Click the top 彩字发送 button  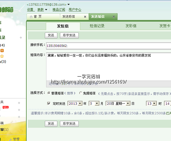coord(69,35)
